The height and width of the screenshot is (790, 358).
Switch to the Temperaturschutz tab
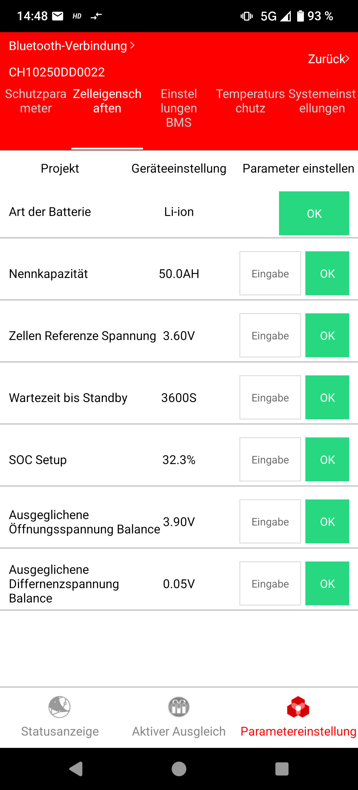pos(250,101)
